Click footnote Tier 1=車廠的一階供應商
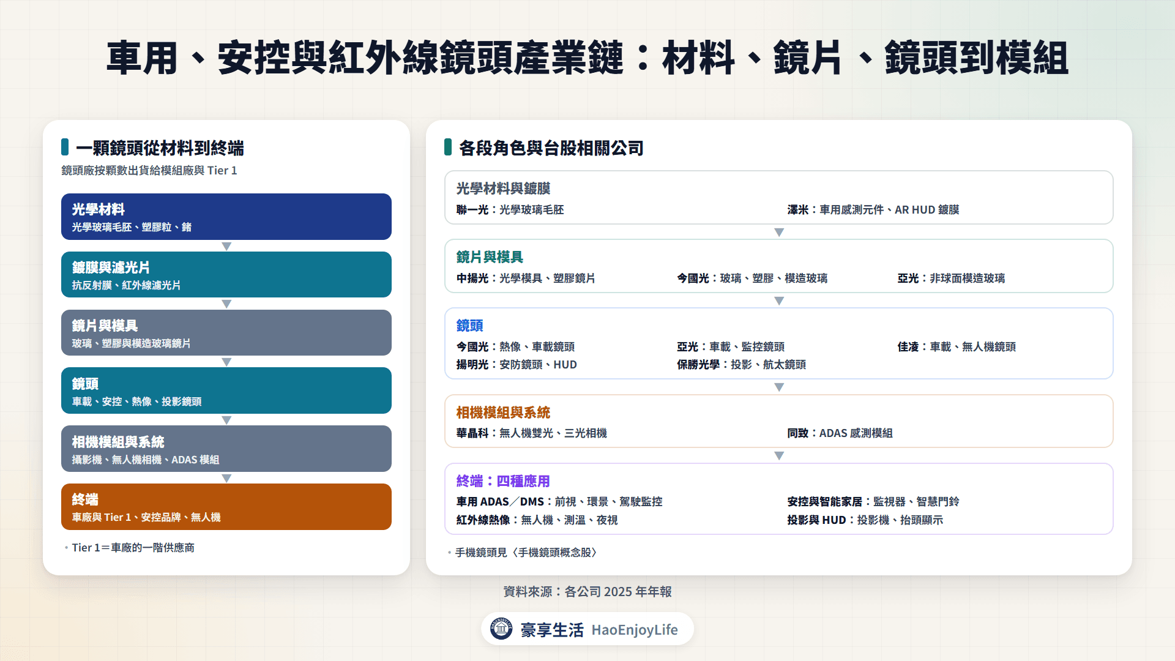Screen dimensions: 1175x661 [133, 548]
